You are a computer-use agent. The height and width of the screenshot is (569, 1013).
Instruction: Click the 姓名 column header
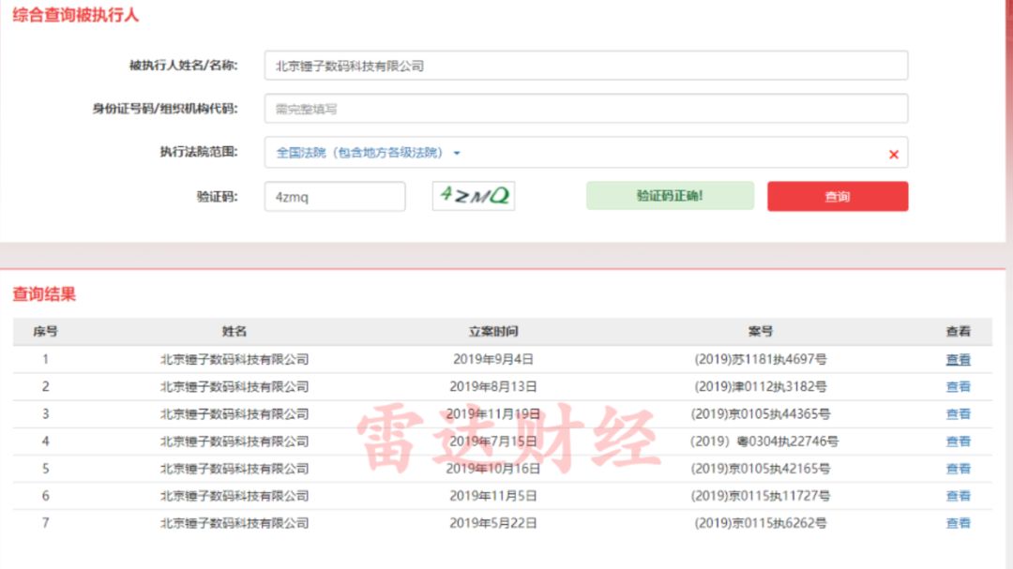coord(234,331)
